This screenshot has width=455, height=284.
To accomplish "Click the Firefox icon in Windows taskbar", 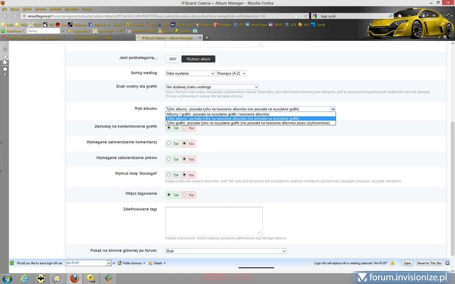I will pyautogui.click(x=74, y=278).
